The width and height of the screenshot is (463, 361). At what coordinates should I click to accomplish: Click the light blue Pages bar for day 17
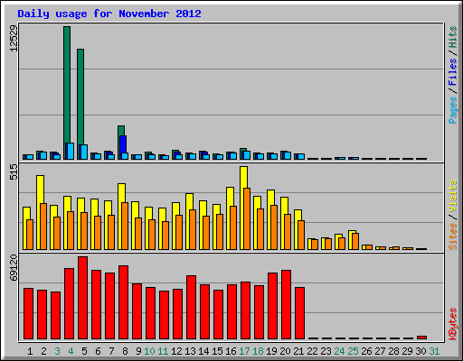247,155
